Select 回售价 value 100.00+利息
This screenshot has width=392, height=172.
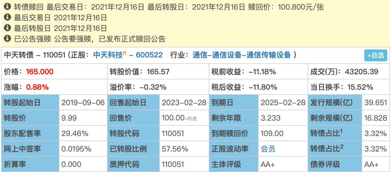180,118
